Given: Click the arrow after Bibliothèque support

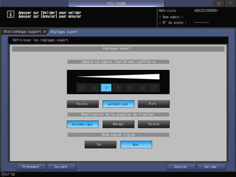Looking at the screenshot, I should click(x=45, y=32).
